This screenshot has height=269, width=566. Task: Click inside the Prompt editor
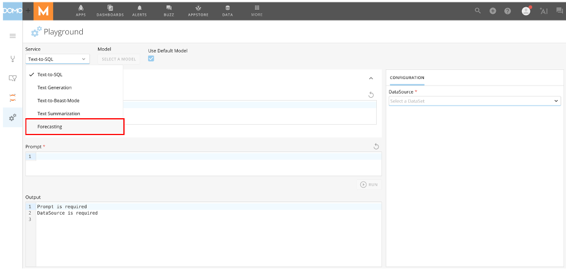[204, 163]
